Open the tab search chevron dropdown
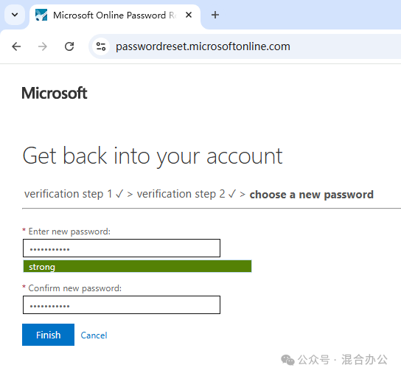Screen dimensions: 401x376 [x=15, y=15]
